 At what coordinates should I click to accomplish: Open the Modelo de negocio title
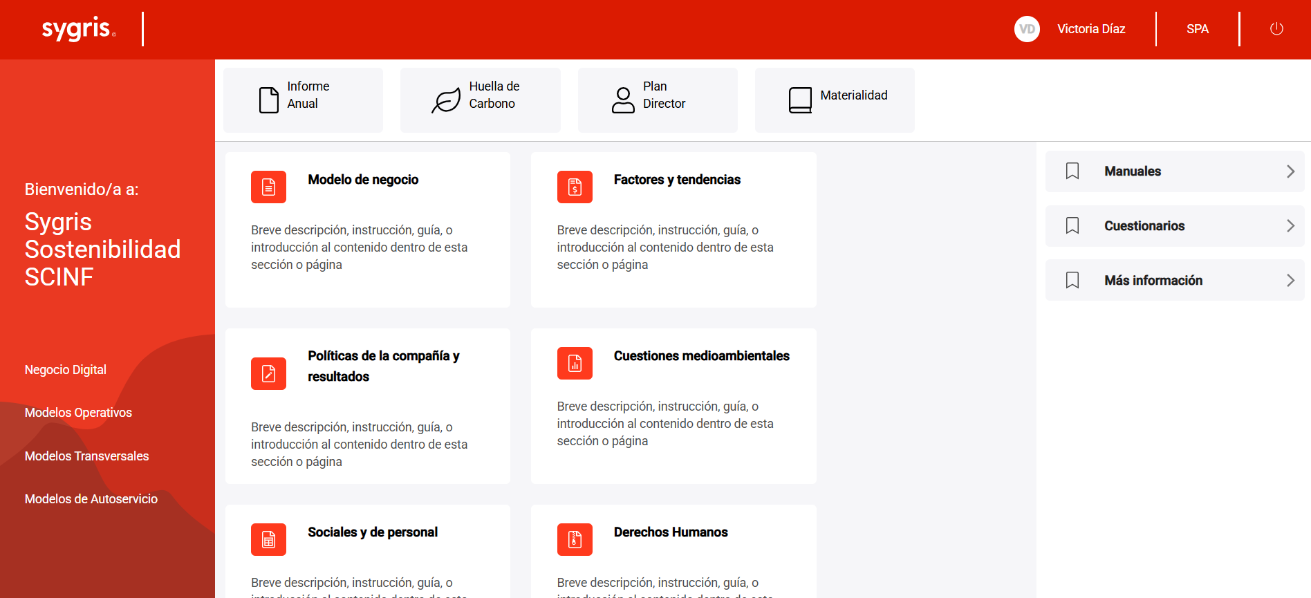363,180
